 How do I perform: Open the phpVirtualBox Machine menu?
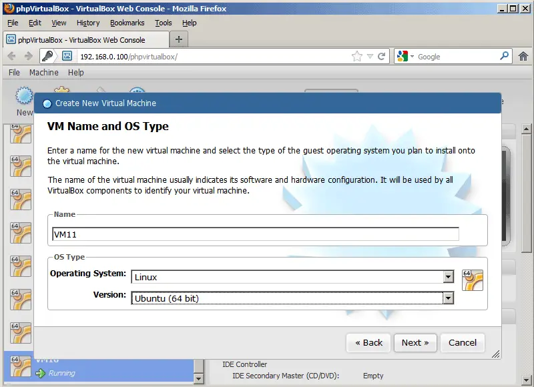coord(43,73)
